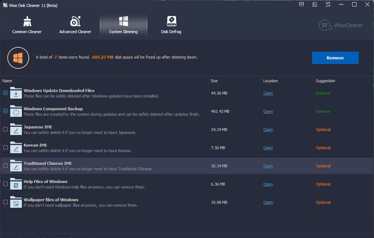Click the Traditional Chinese IME folder icon
Viewport: 374px width, 238px height.
pos(16,166)
